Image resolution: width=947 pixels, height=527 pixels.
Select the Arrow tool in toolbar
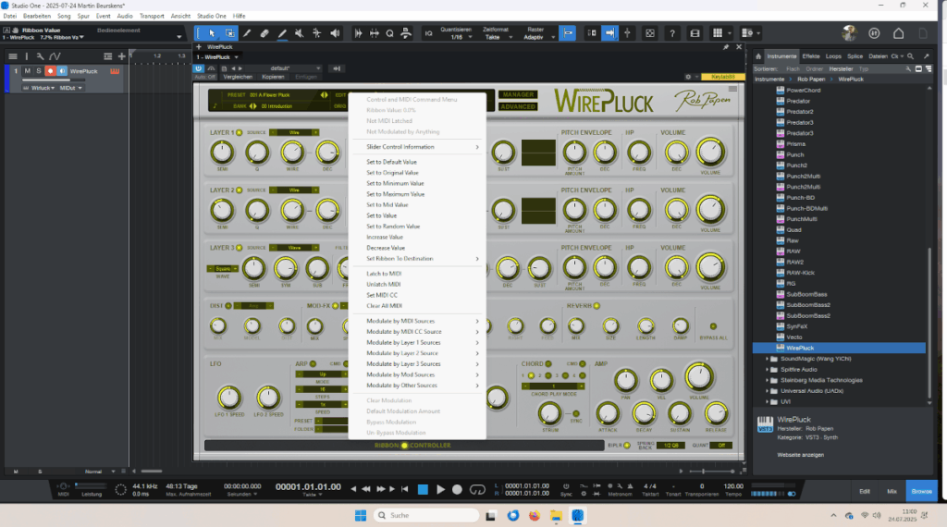click(212, 34)
